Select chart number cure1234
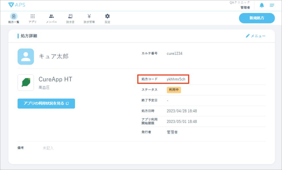Image resolution: width=282 pixels, height=170 pixels. tap(174, 54)
